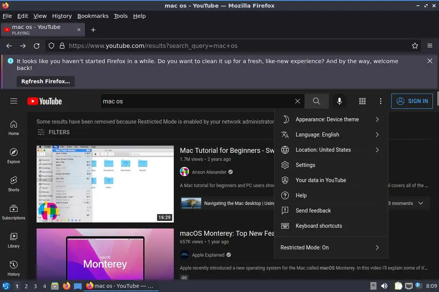This screenshot has height=292, width=439.
Task: Choose Send feedback menu entry
Action: point(331,211)
